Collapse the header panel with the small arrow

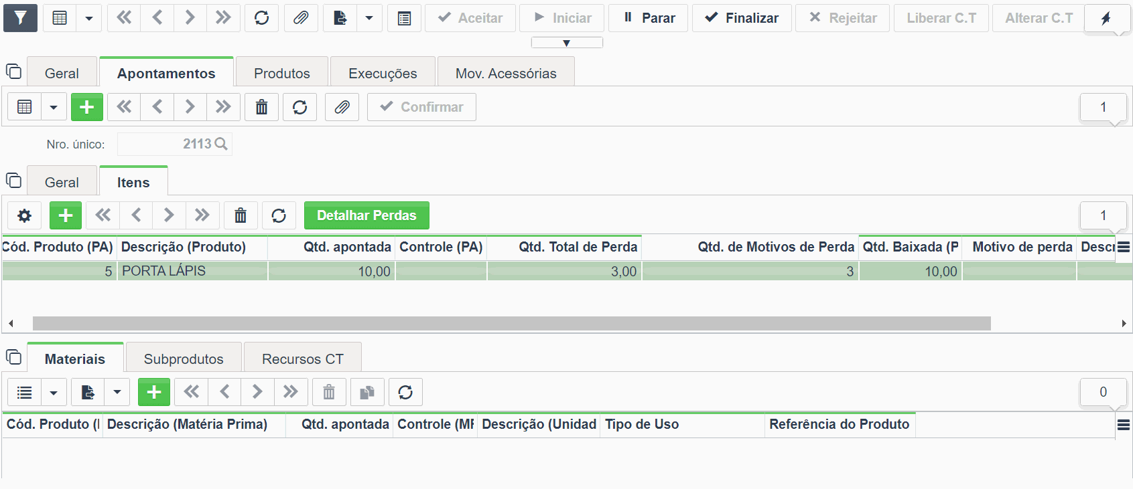567,43
